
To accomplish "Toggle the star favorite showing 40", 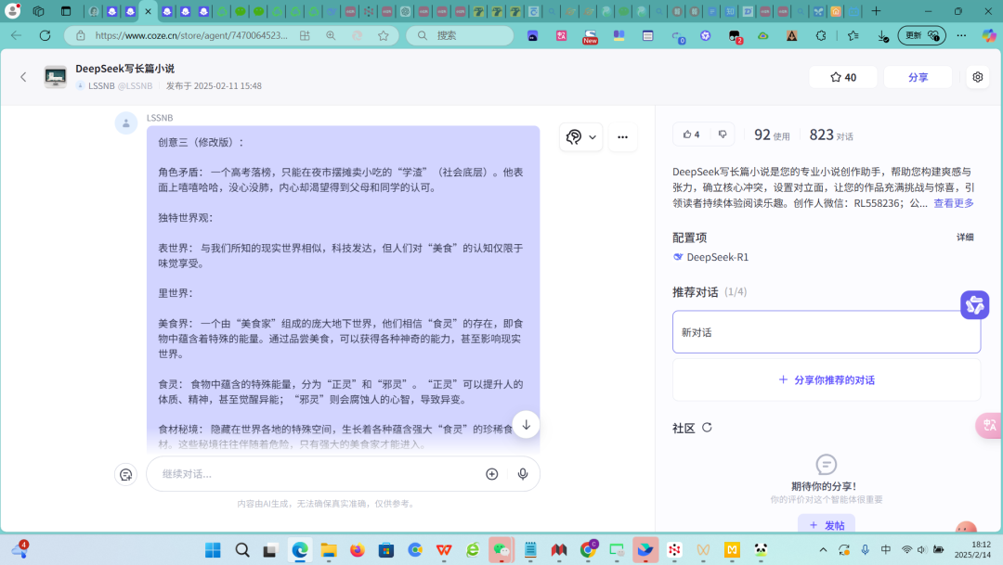I will [843, 77].
